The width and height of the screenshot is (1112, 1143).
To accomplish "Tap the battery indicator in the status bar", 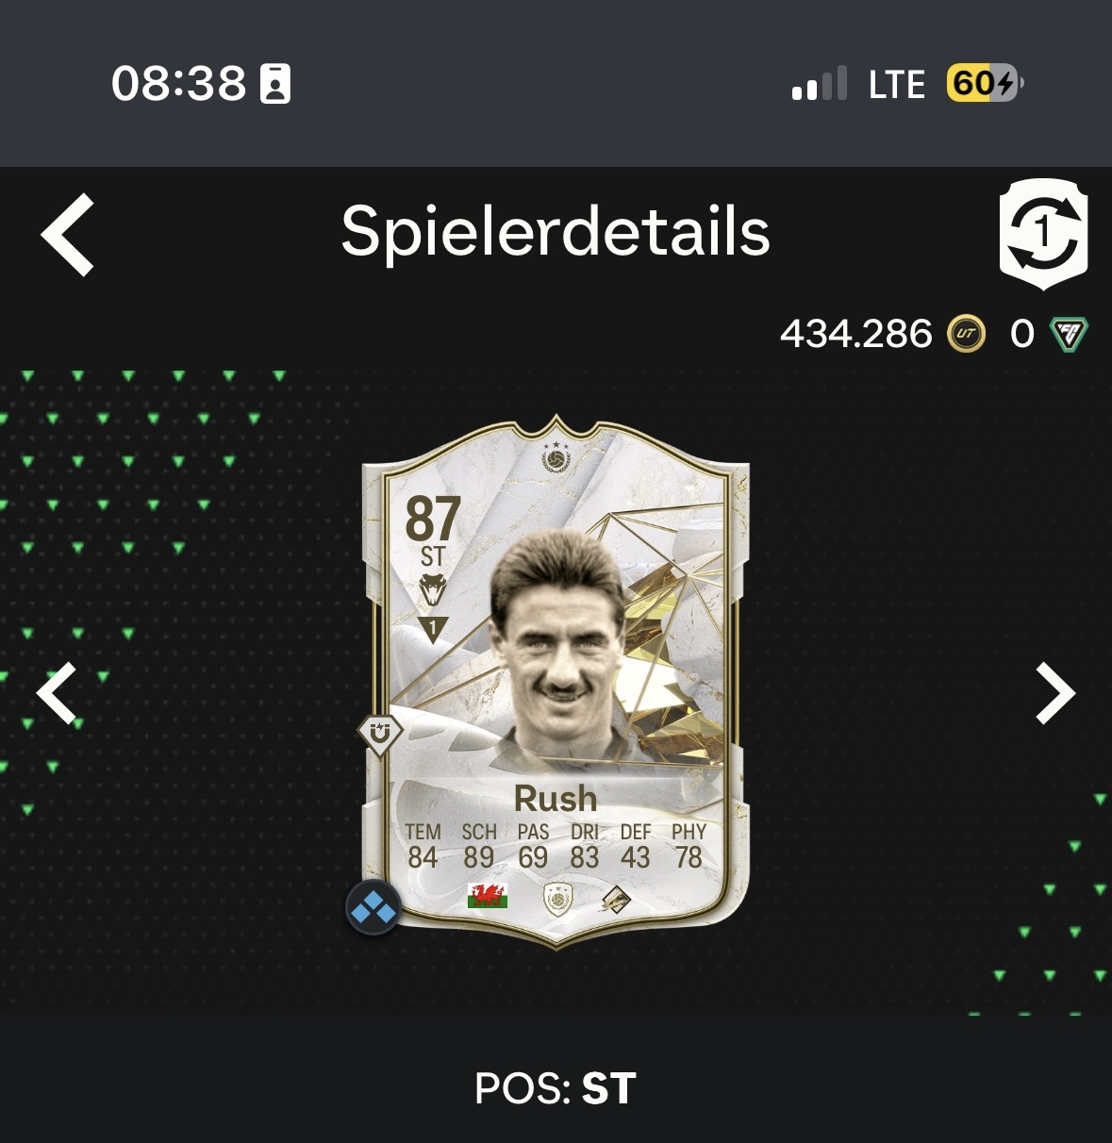I will tap(986, 84).
